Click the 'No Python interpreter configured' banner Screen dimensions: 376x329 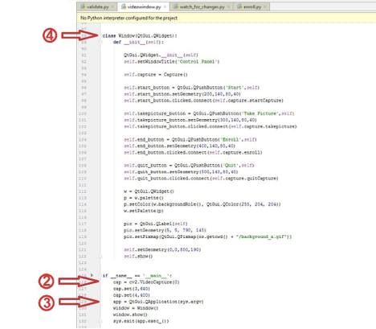point(226,18)
